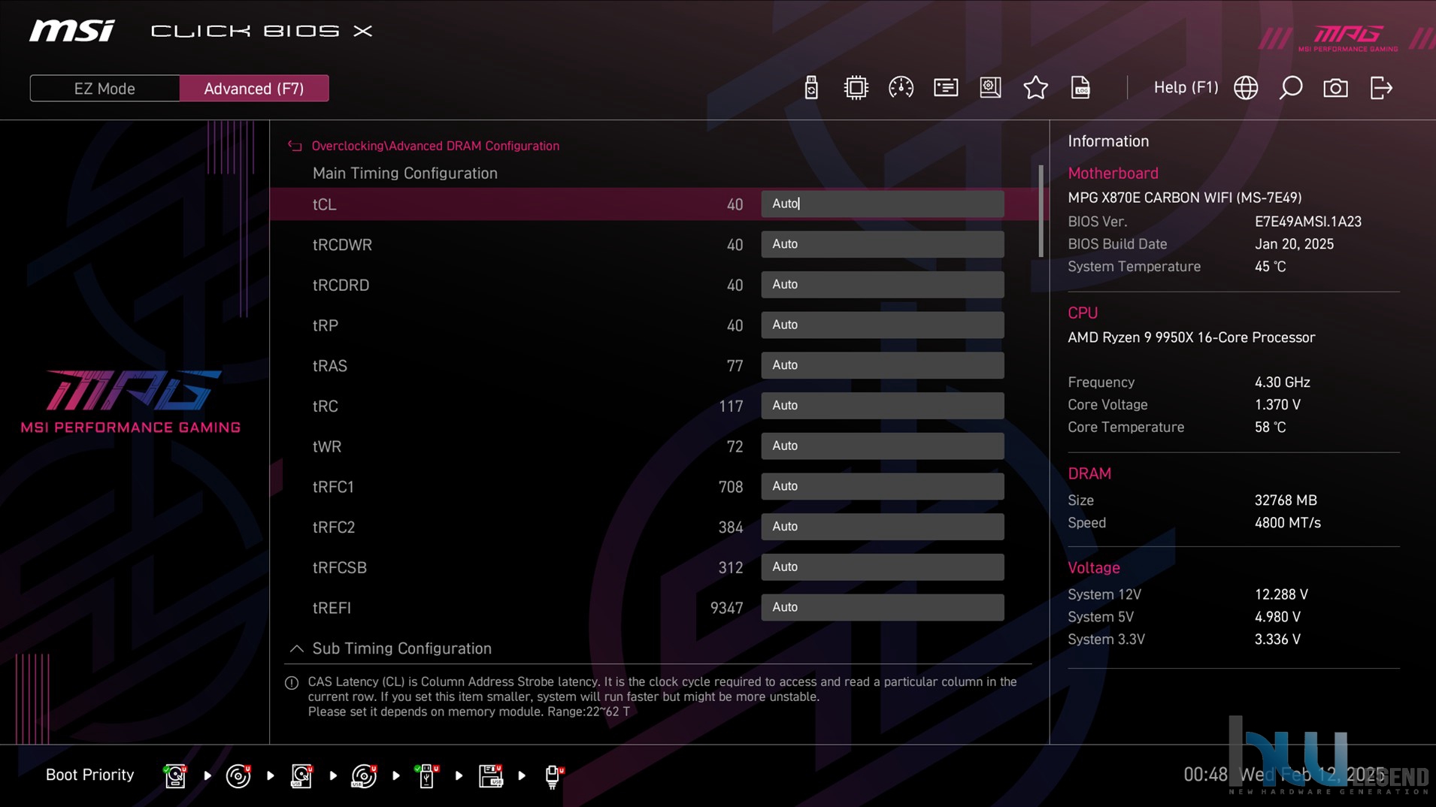Click the exit/save arrow icon
Viewport: 1436px width, 807px height.
click(x=1381, y=88)
